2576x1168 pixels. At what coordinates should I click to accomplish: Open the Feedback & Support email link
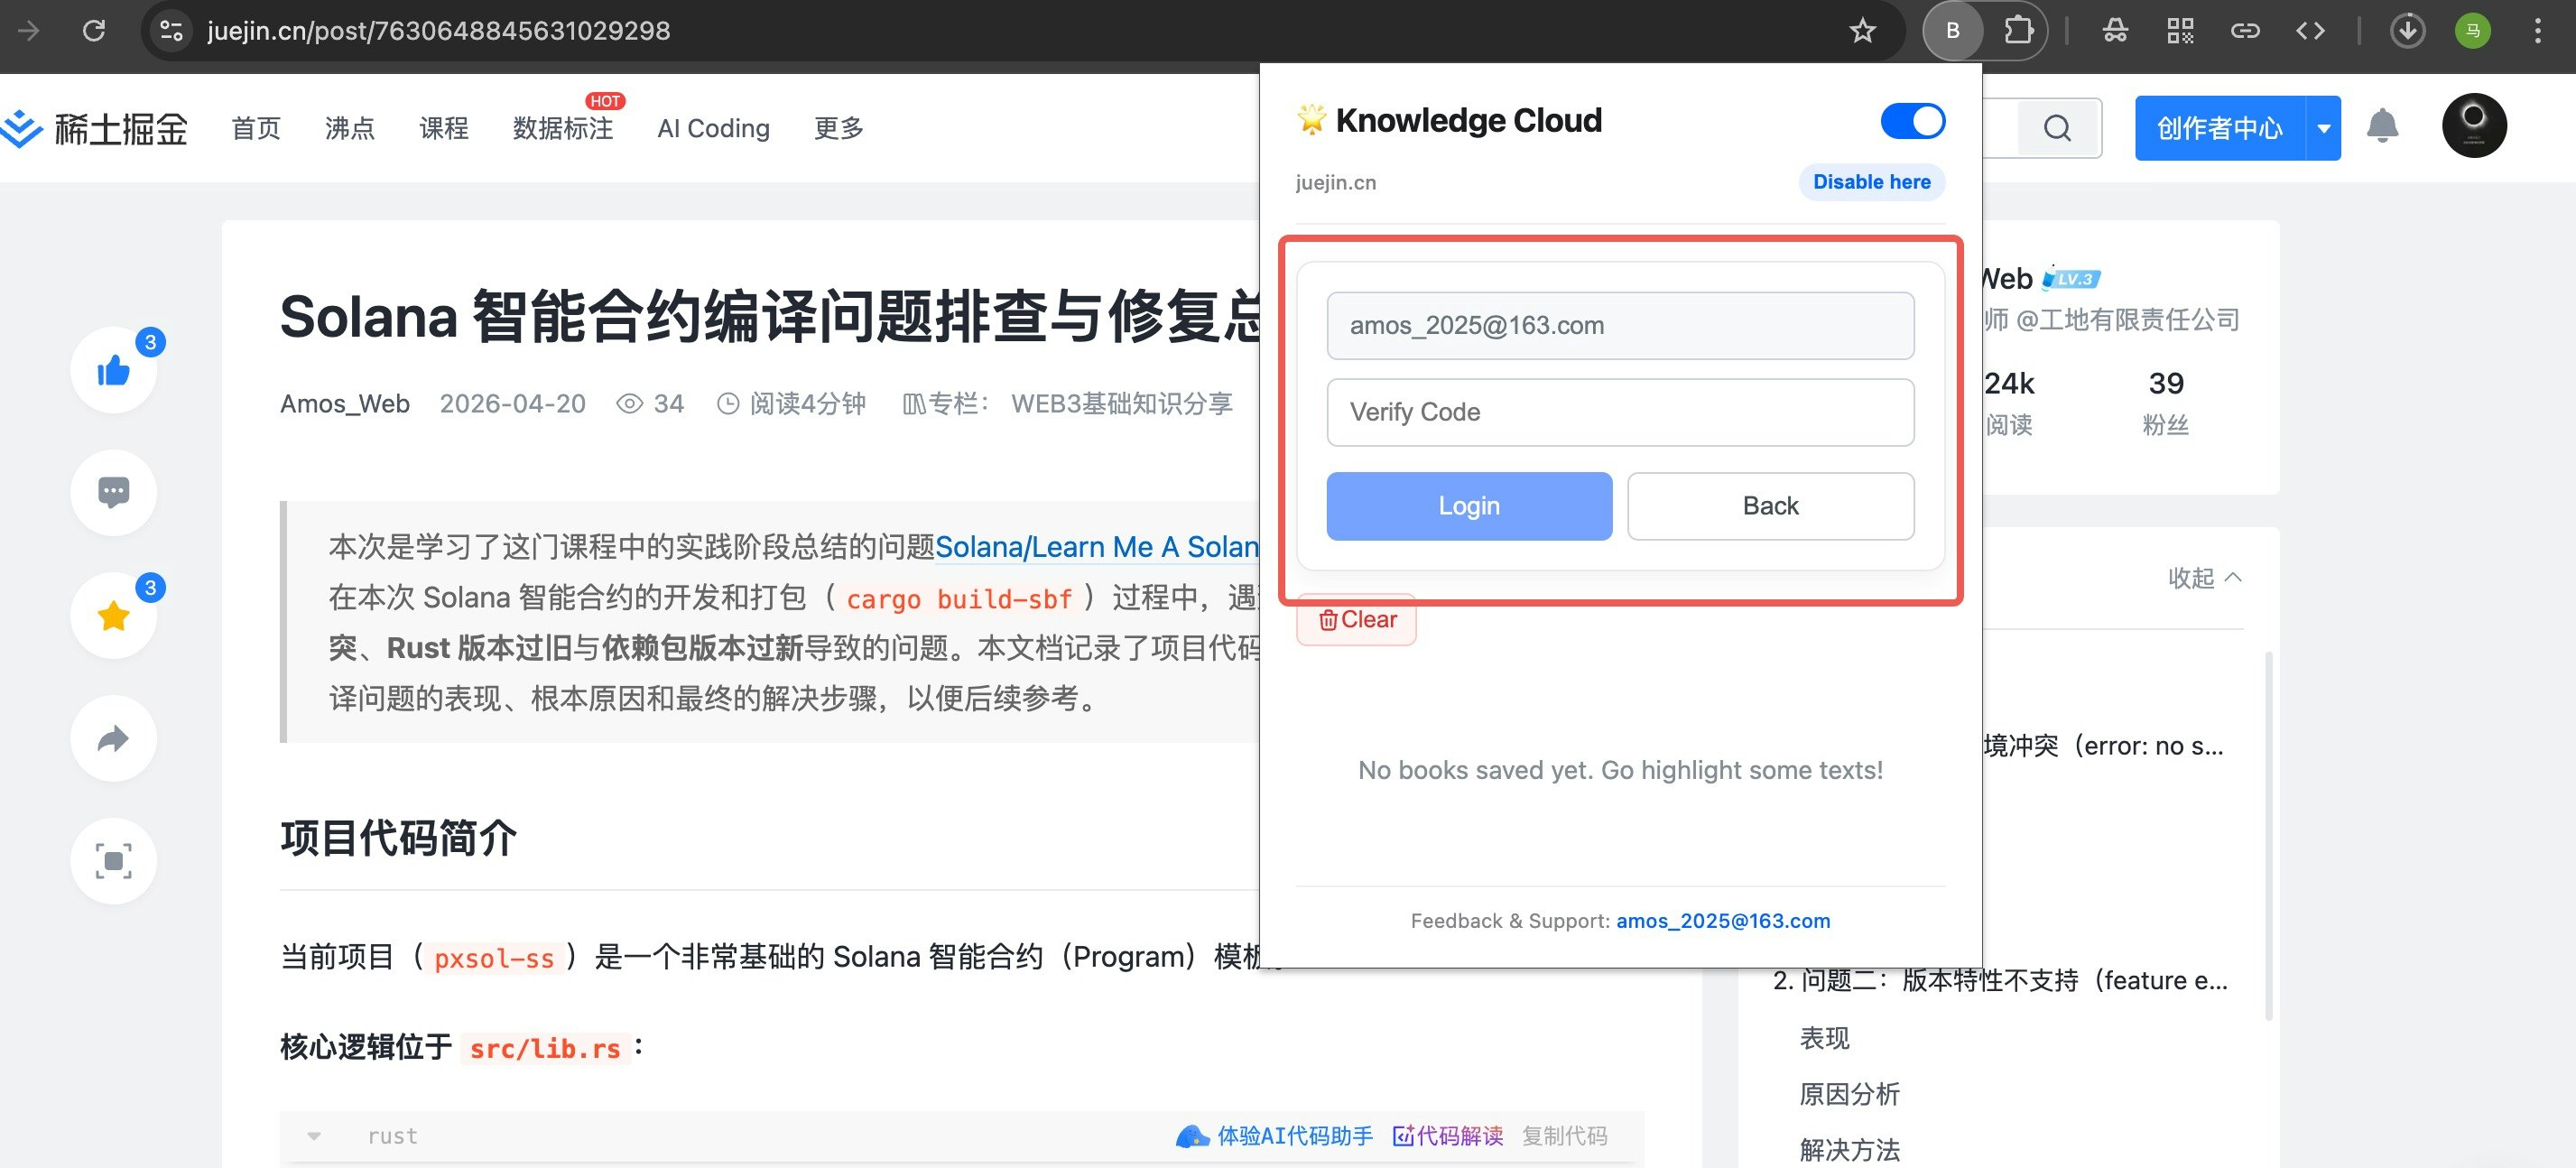tap(1723, 921)
